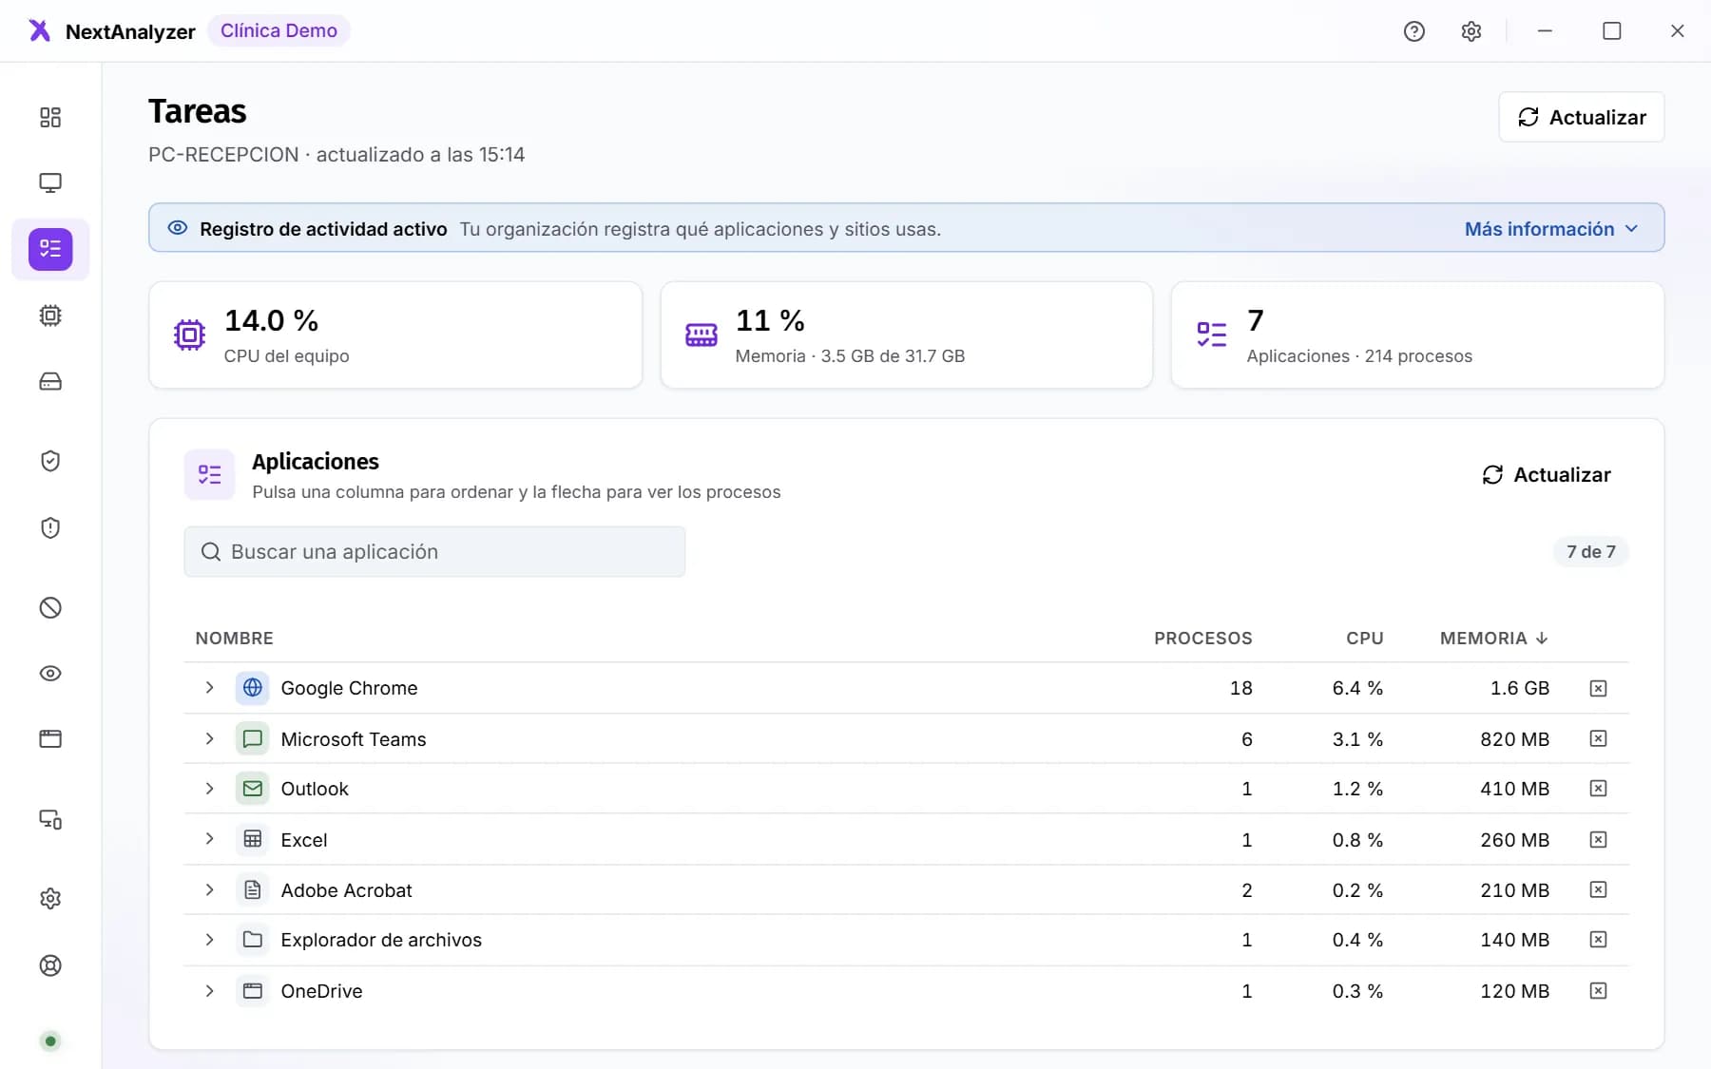Sort by the PROCESOS column
The image size is (1711, 1069).
click(x=1202, y=639)
